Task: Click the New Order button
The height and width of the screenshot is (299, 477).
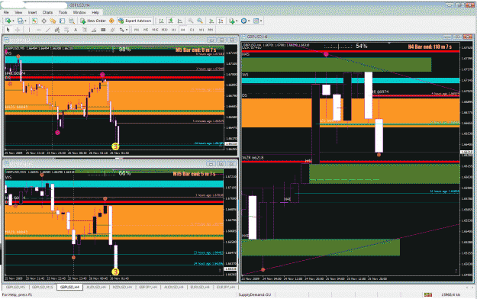Action: pos(93,21)
